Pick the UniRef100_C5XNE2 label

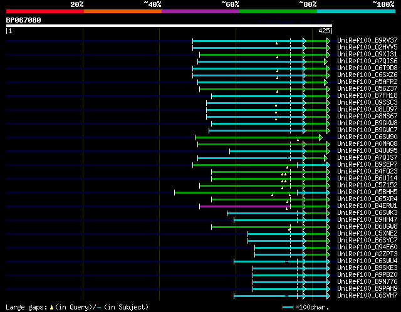[367, 234]
